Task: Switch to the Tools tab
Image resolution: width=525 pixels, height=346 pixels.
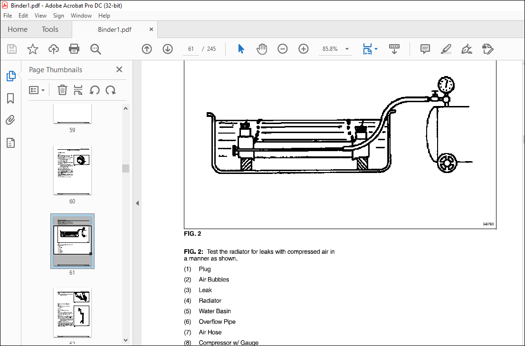Action: (50, 29)
